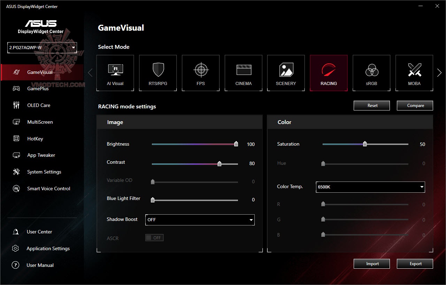Click the Image panel header
Screen dimensions: 446x285
[179, 122]
